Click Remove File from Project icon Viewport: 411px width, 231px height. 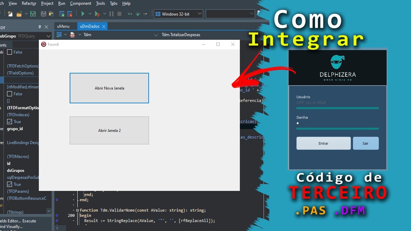click(70, 14)
